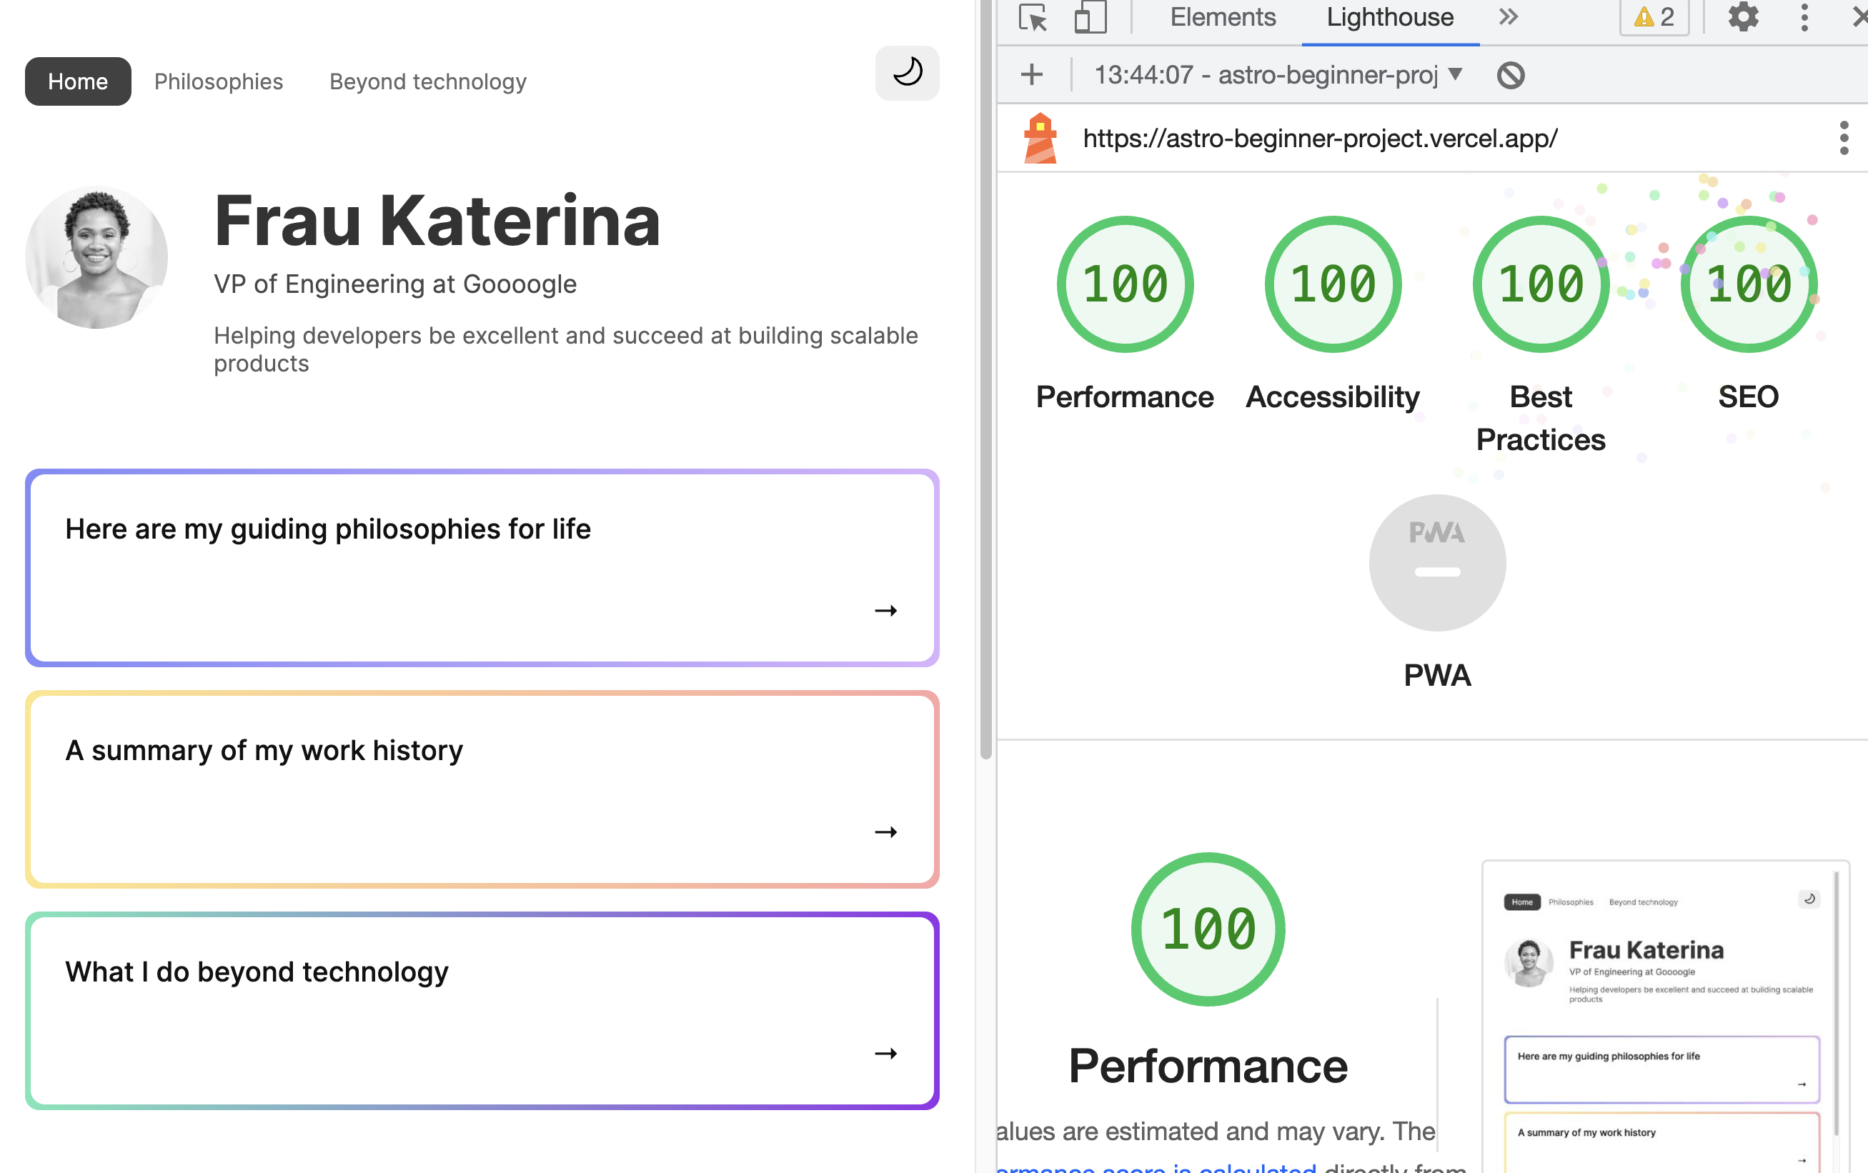Click the Lighthouse report dropdown arrow
This screenshot has height=1173, width=1868.
tap(1457, 74)
